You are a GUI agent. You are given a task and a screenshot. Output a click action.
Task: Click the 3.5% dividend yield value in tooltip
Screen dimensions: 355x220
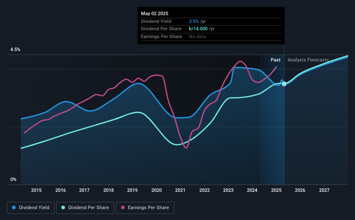click(x=194, y=21)
